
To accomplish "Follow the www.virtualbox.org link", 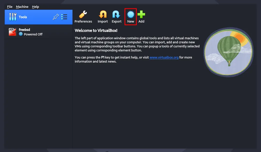I will (x=164, y=57).
